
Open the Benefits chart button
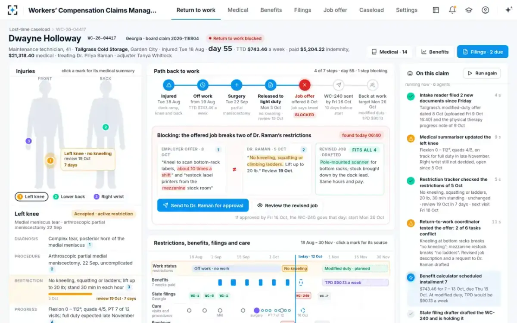[435, 52]
